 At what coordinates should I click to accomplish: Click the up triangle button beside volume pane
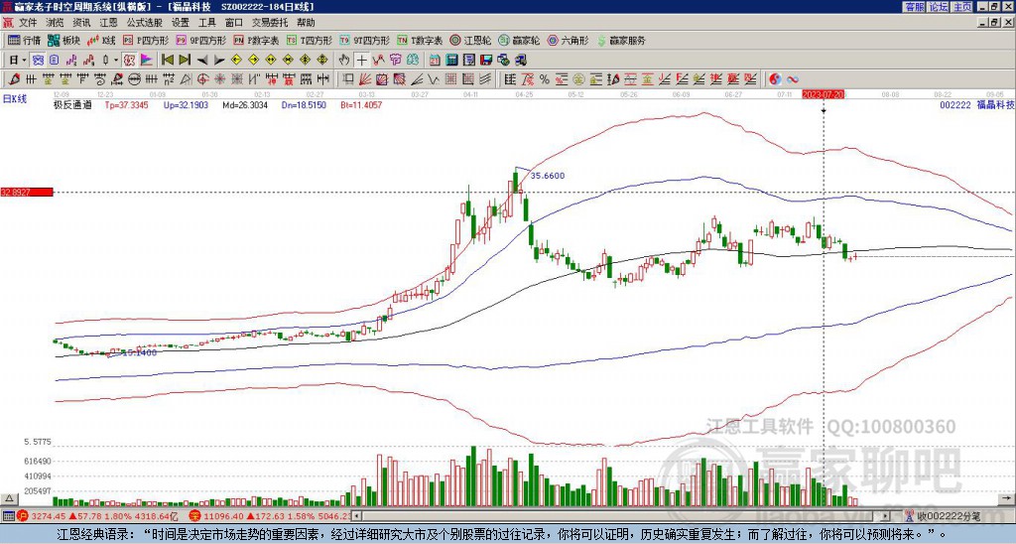8,498
